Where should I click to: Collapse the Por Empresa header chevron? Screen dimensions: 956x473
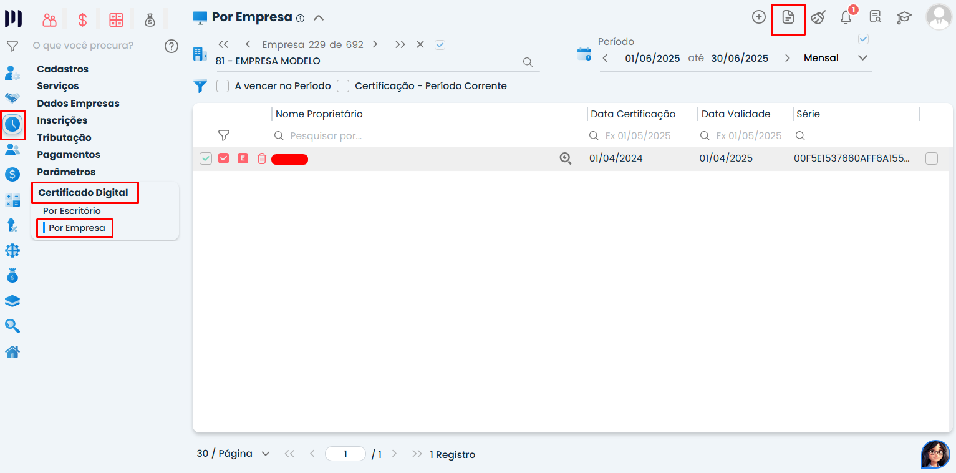click(319, 18)
